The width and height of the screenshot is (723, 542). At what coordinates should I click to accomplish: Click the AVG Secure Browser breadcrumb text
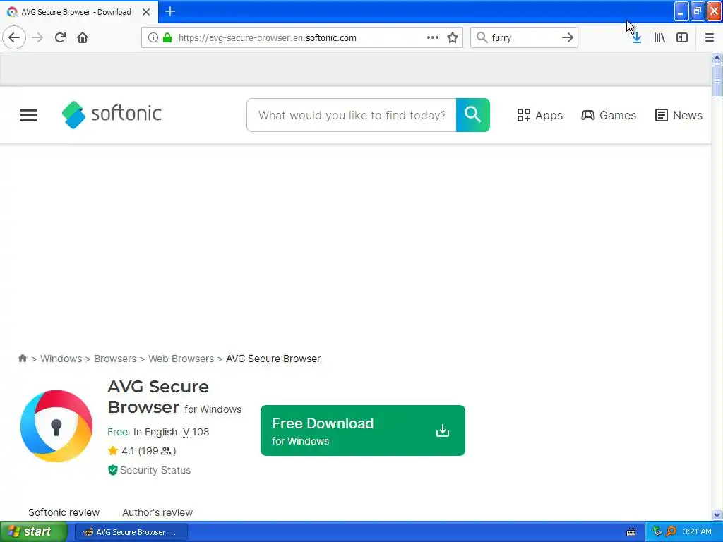tap(273, 359)
